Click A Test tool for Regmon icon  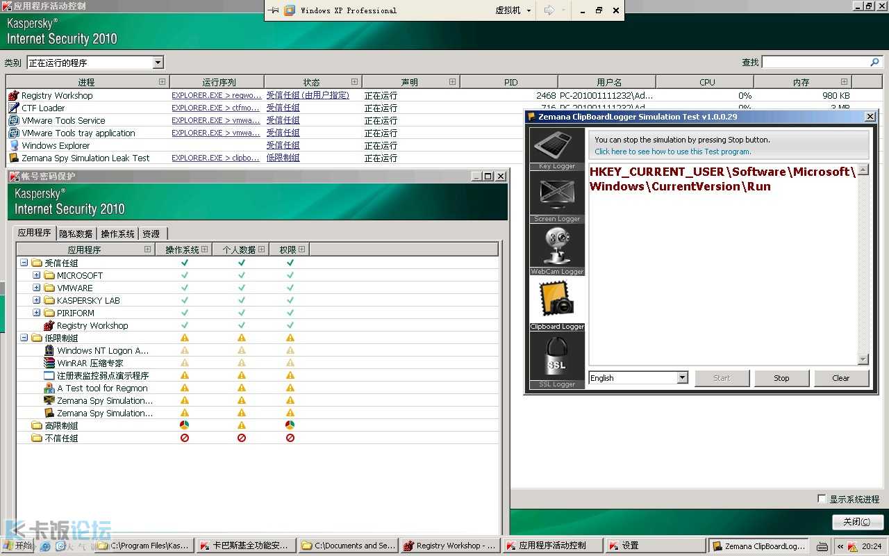pyautogui.click(x=49, y=388)
